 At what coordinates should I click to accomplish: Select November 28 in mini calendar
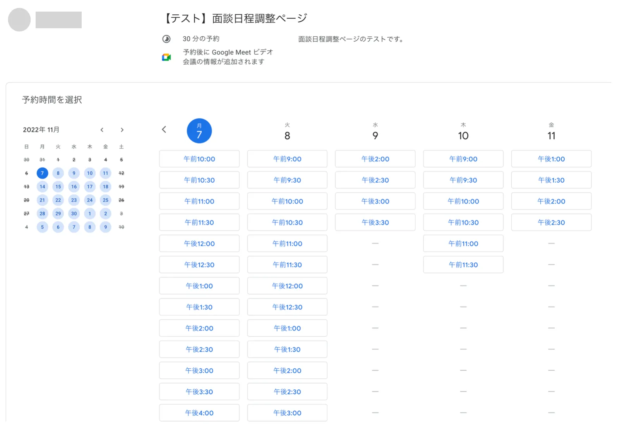tap(42, 214)
